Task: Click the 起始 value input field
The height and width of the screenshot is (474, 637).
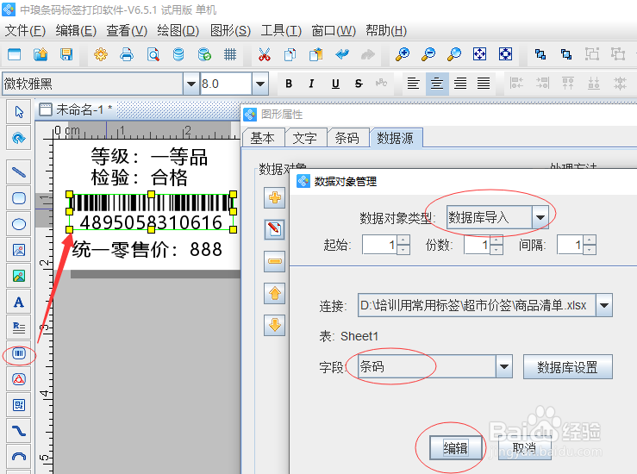Action: (380, 245)
